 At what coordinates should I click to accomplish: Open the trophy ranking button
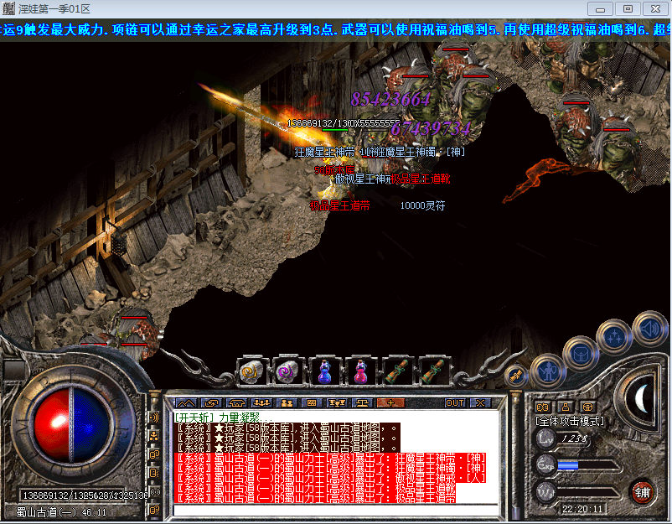point(337,403)
